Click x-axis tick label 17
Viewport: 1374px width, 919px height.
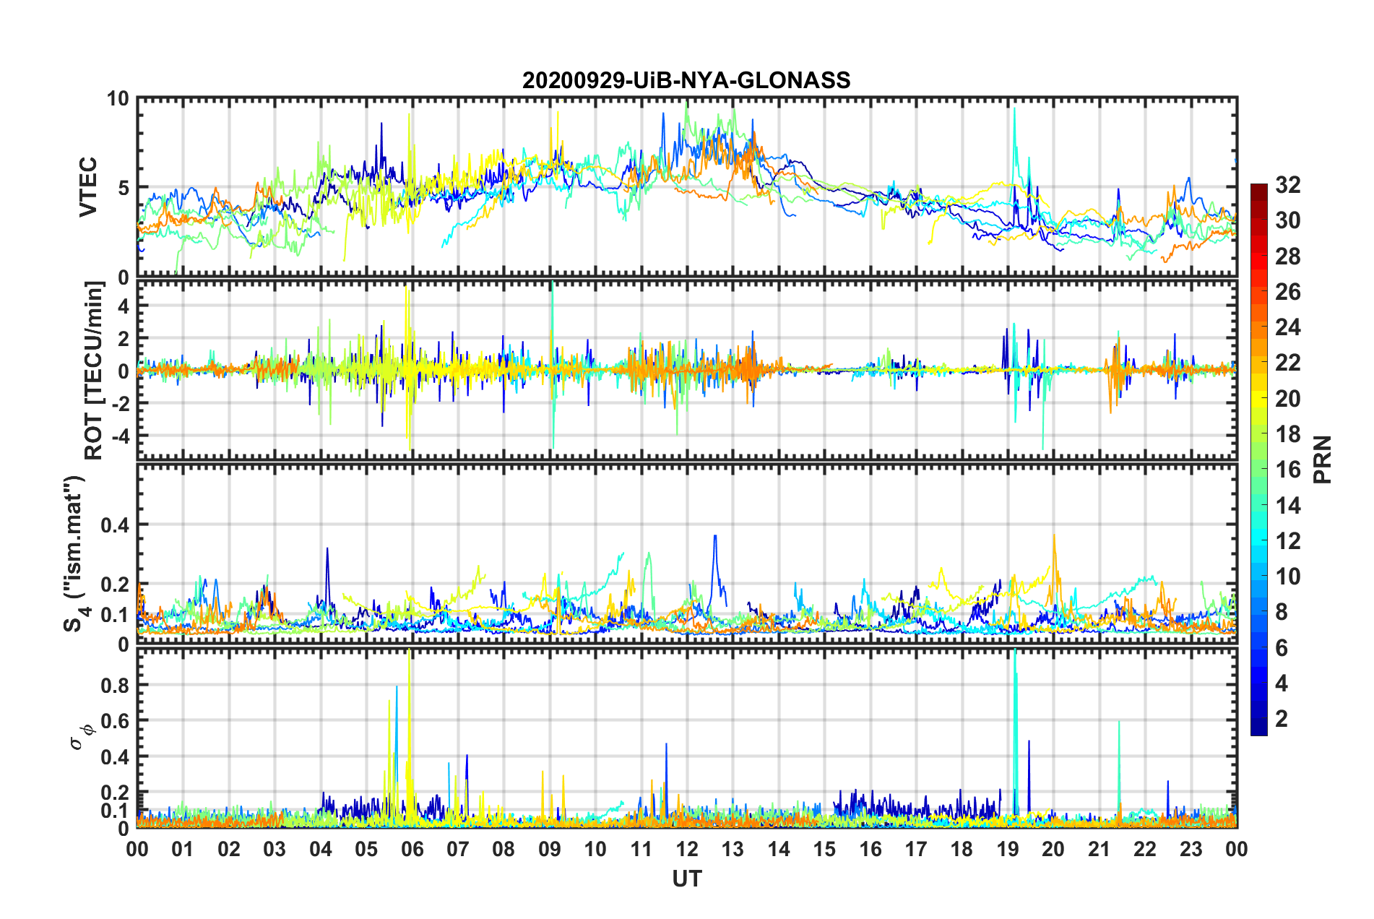click(916, 849)
